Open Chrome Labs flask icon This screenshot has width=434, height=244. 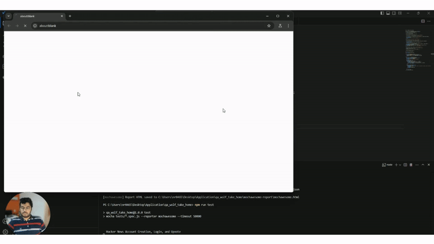click(x=280, y=25)
